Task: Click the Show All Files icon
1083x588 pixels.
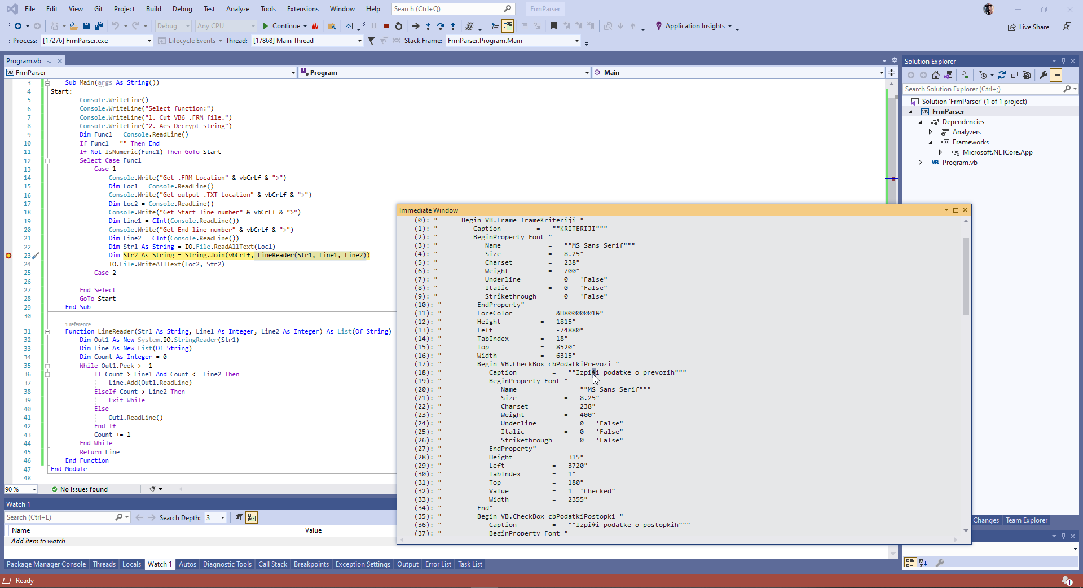Action: click(1027, 75)
